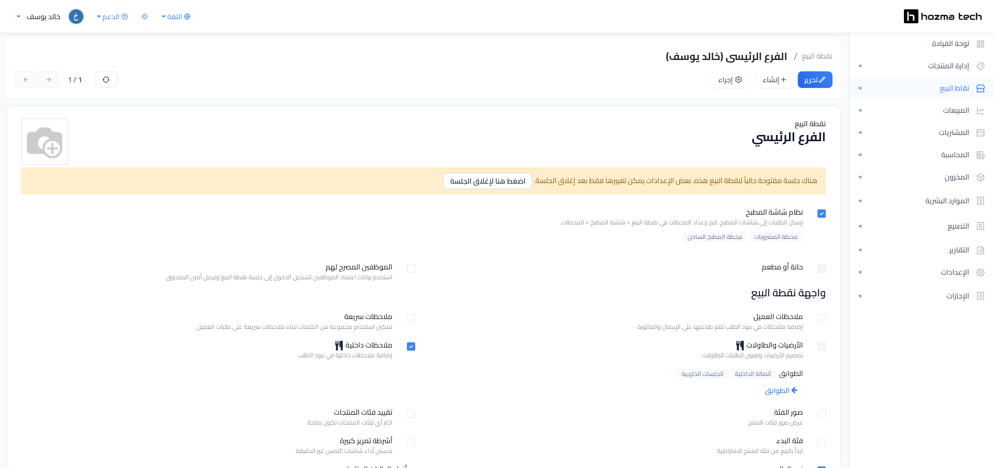Toggle ملاحظات داخلية checkbox
Image resolution: width=994 pixels, height=468 pixels.
(x=411, y=346)
